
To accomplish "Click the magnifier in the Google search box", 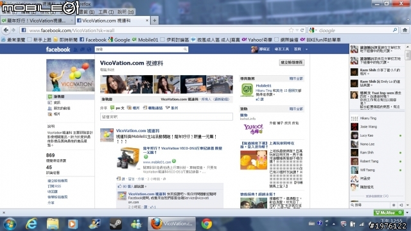I will click(395, 30).
